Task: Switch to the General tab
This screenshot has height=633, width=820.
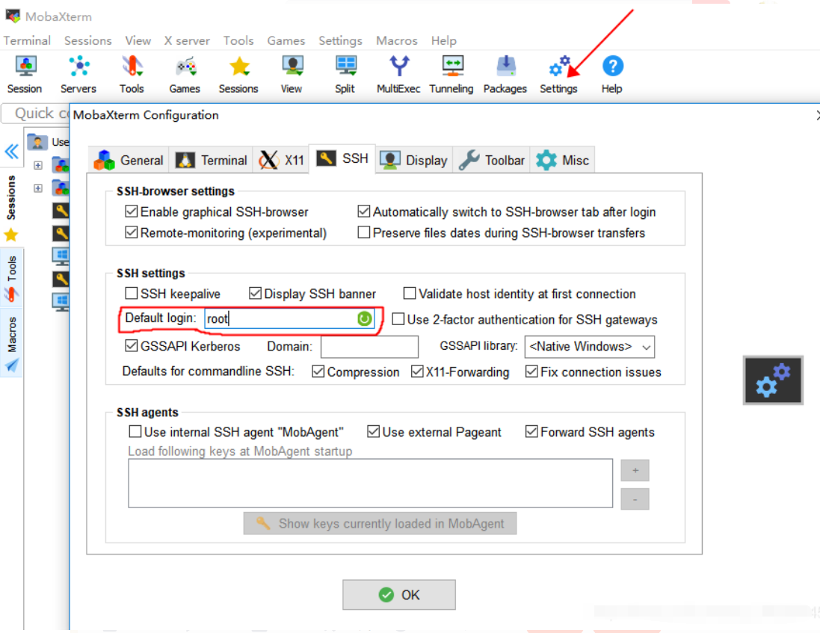Action: coord(129,160)
